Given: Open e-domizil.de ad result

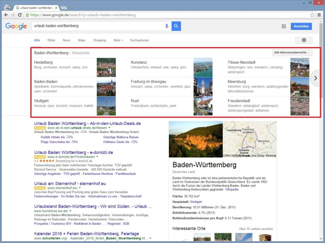Looking at the screenshot, I should pyautogui.click(x=74, y=152).
